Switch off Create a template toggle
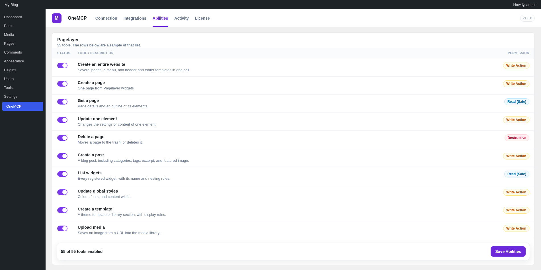 tap(62, 210)
